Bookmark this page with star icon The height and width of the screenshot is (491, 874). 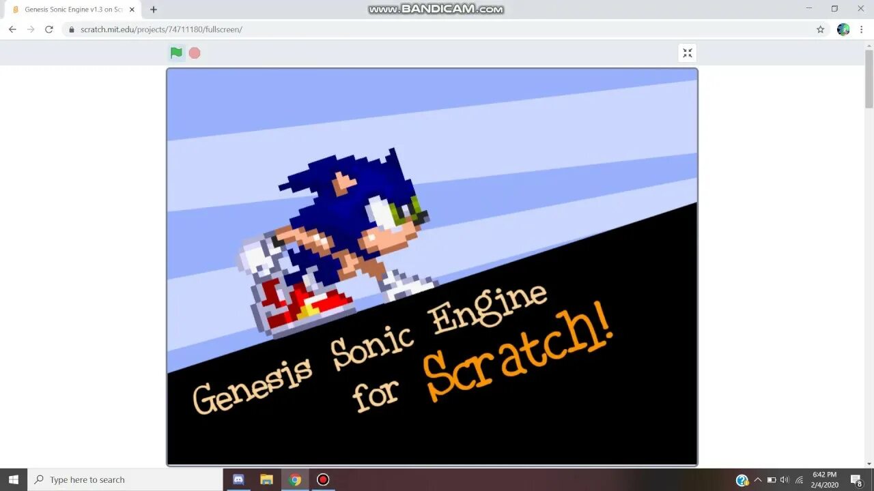tap(820, 29)
